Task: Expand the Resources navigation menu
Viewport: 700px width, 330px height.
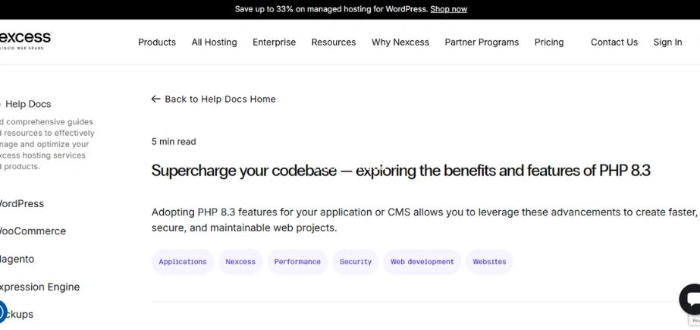Action: point(333,42)
